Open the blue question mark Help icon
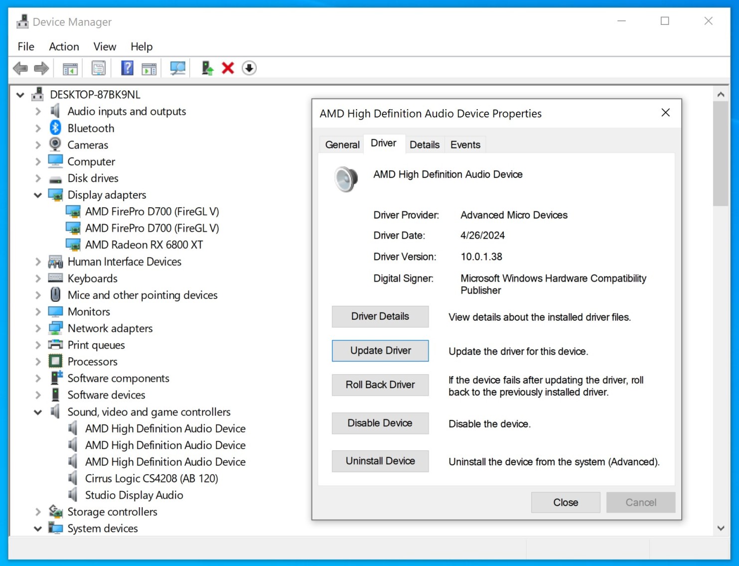The width and height of the screenshot is (739, 566). point(127,68)
